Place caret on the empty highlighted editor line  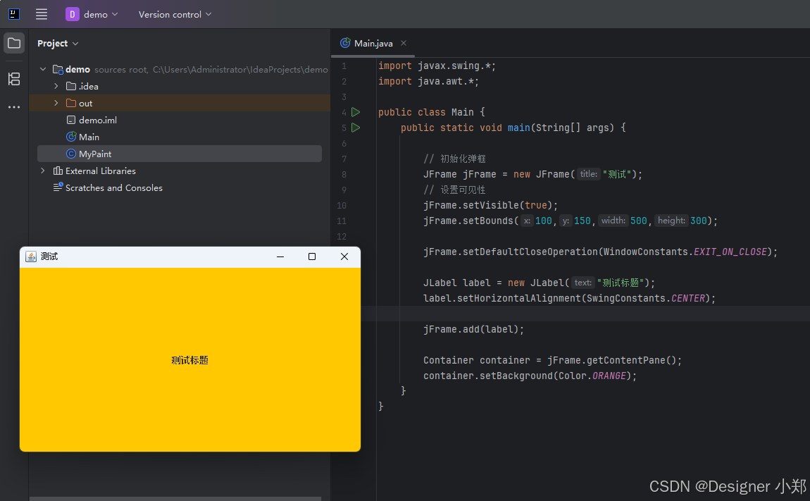coord(586,314)
